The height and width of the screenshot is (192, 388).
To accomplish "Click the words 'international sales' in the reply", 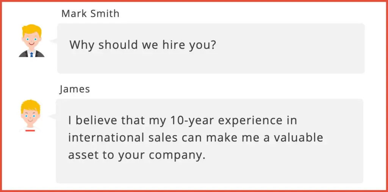I will click(123, 138).
